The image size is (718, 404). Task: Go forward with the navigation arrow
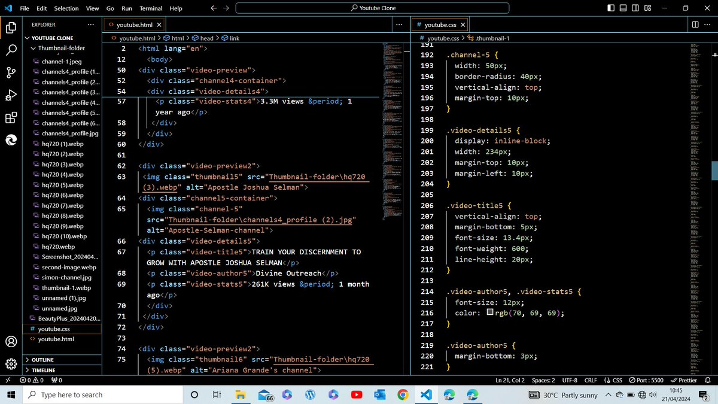(x=226, y=8)
